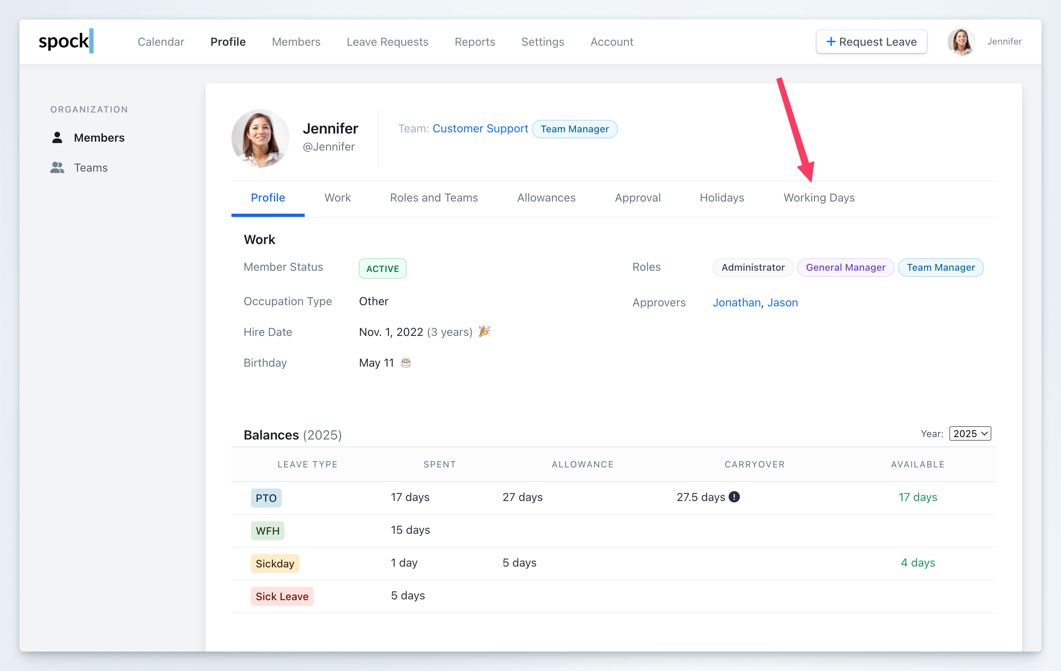Click approver Jonathan's link

point(736,303)
